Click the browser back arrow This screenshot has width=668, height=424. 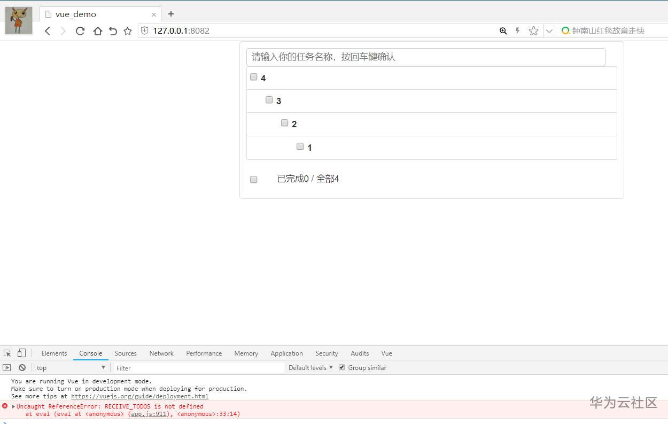(48, 31)
